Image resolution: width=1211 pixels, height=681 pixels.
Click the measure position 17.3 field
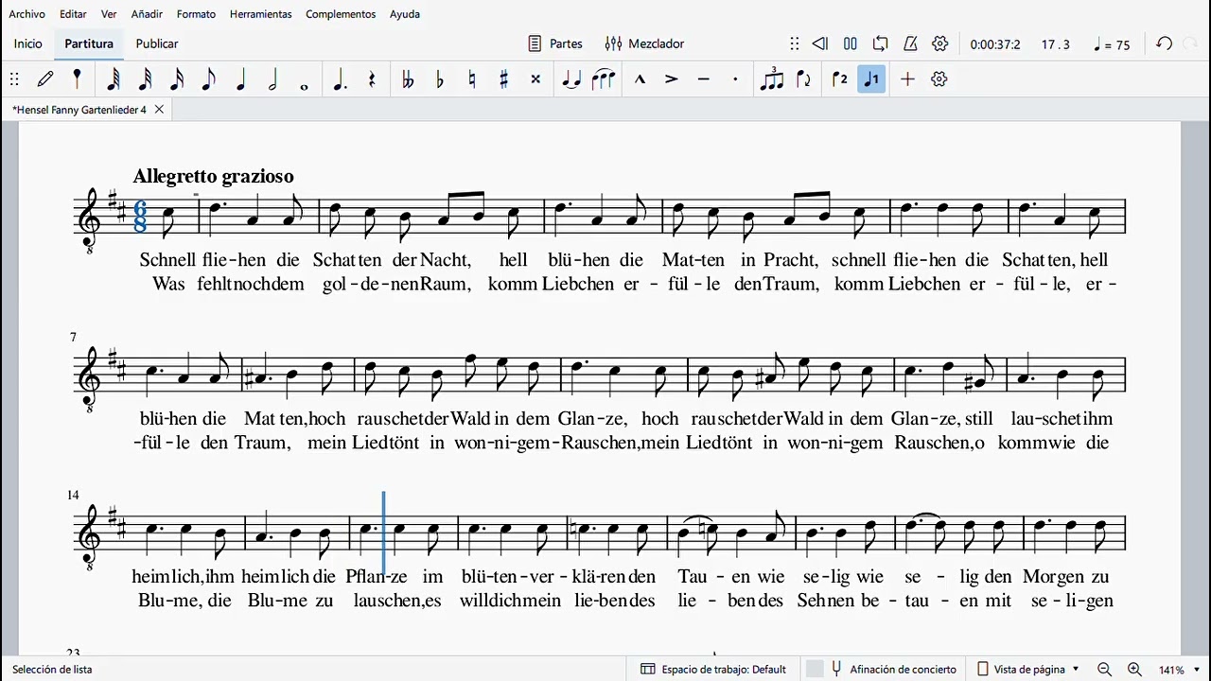1056,44
